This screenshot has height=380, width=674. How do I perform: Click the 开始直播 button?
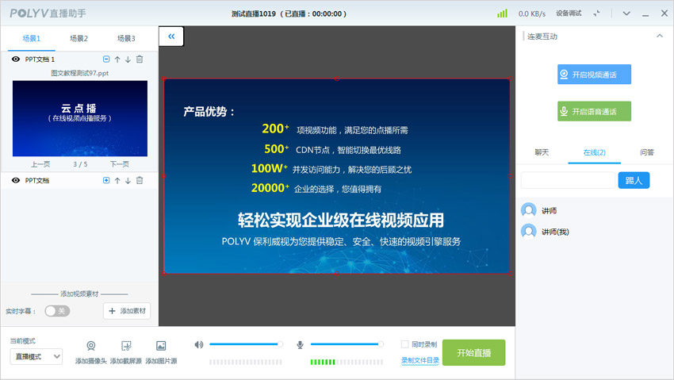click(x=473, y=353)
